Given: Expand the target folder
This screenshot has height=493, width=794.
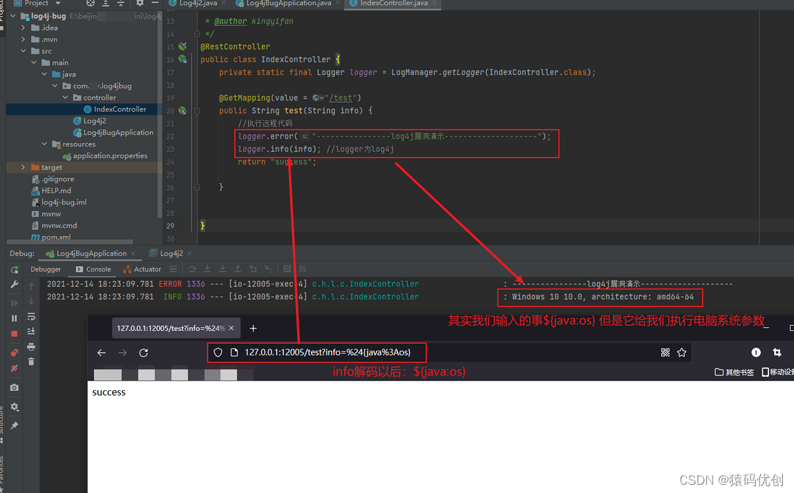Looking at the screenshot, I should click(23, 168).
